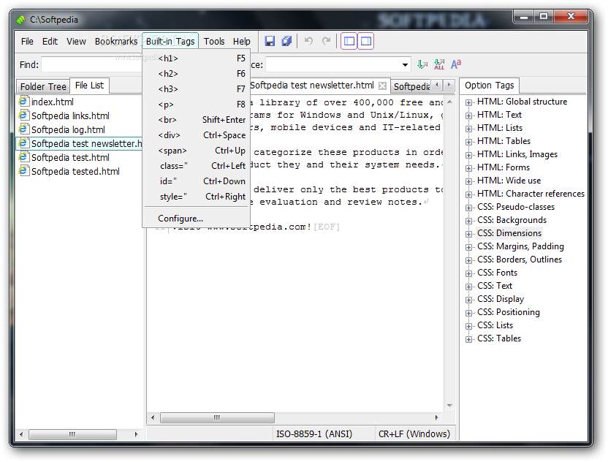The image size is (608, 462).
Task: Click the Replace All icon
Action: (439, 64)
